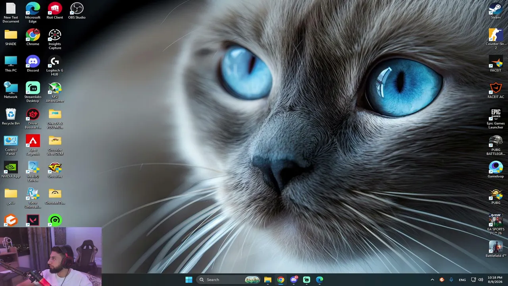This screenshot has height=286, width=508.
Task: Open the Ghost.of.Ts... folder
Action: pyautogui.click(x=55, y=196)
